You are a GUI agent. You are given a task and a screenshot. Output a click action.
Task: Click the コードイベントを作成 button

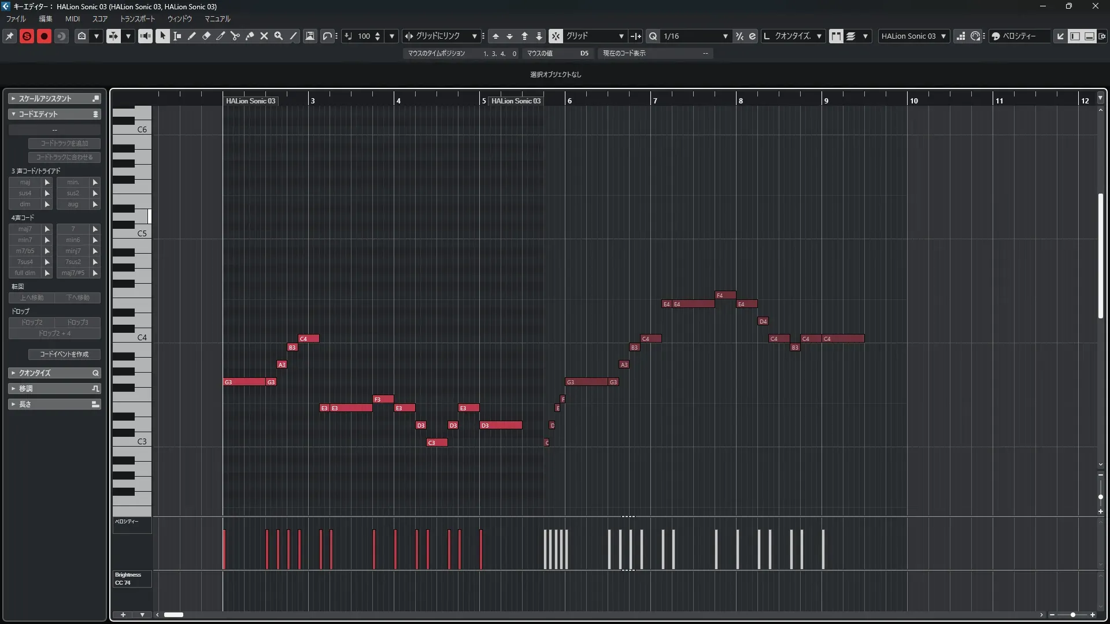64,354
